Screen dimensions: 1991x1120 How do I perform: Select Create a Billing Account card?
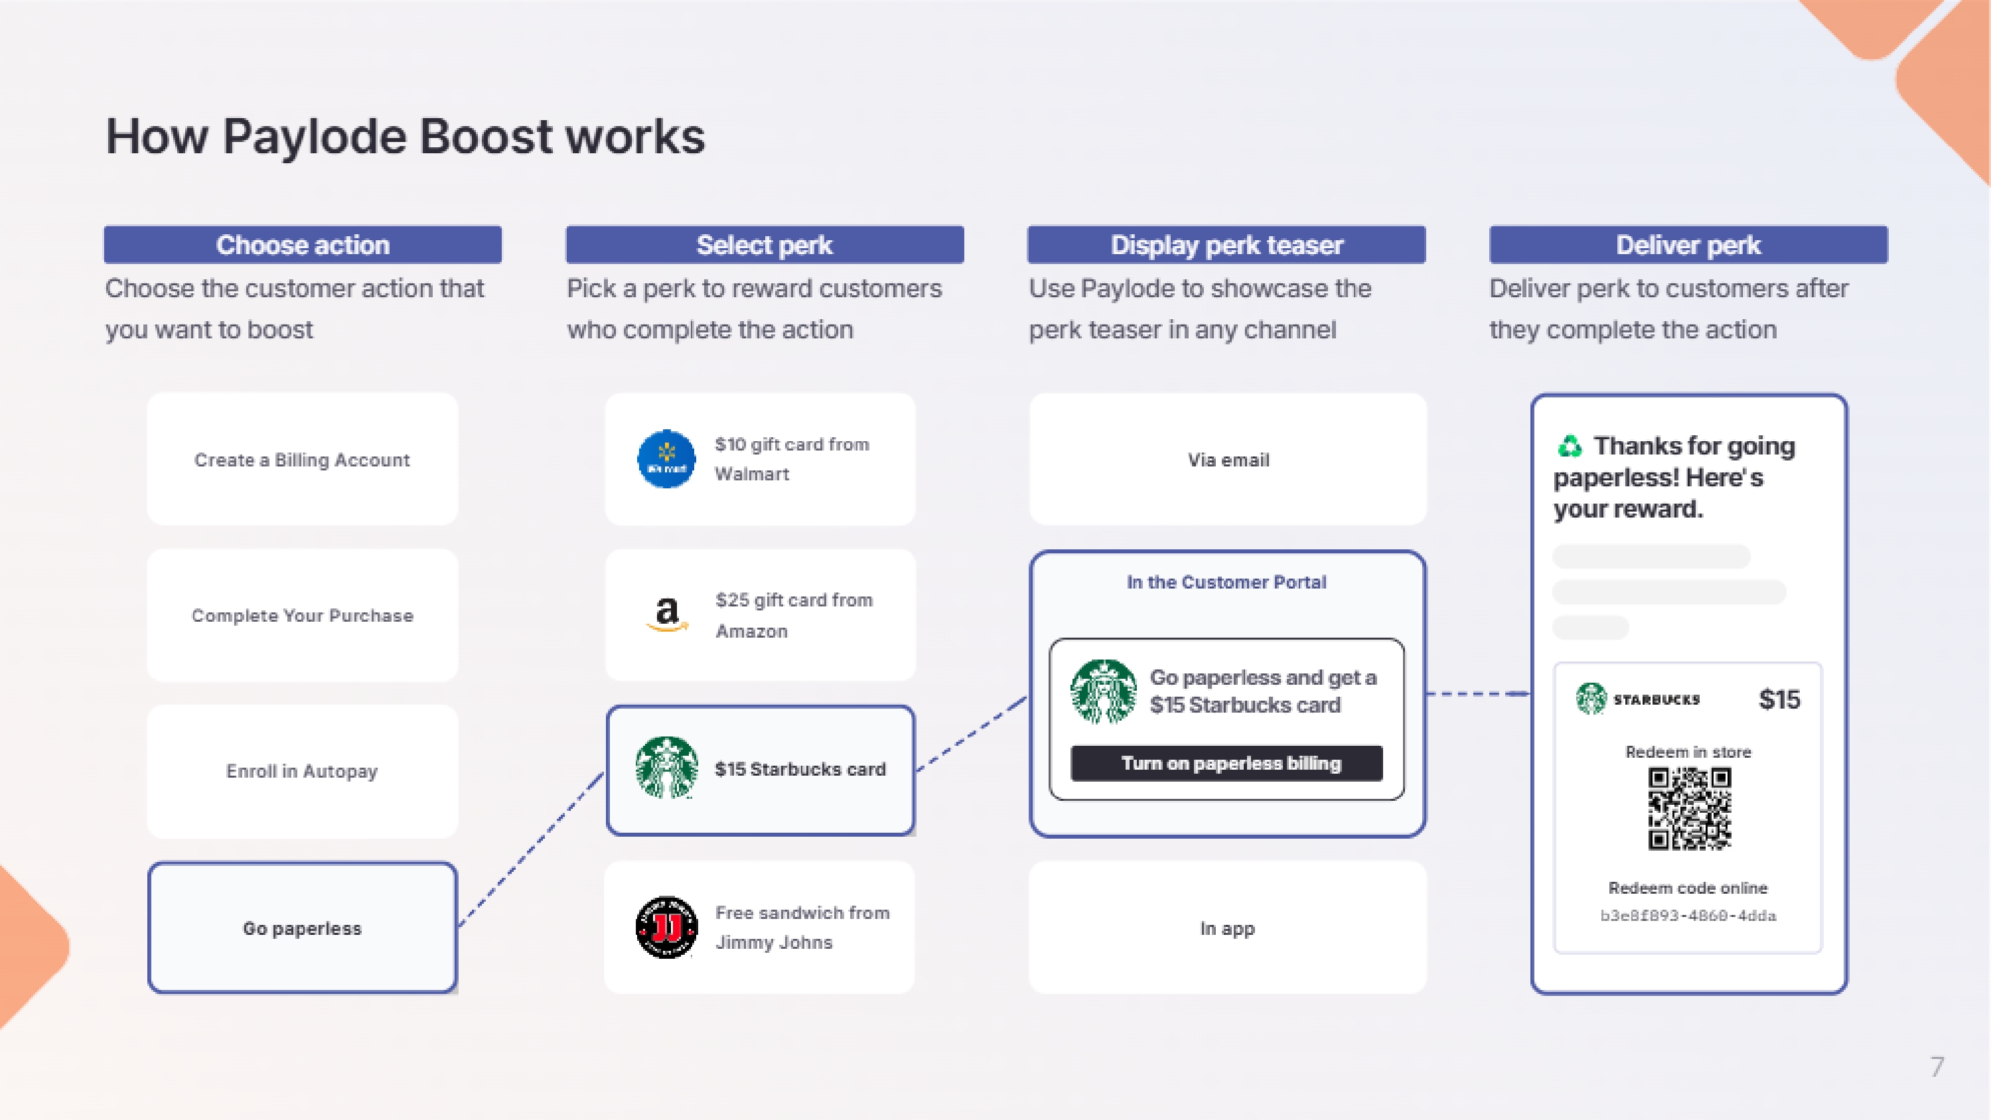[302, 460]
